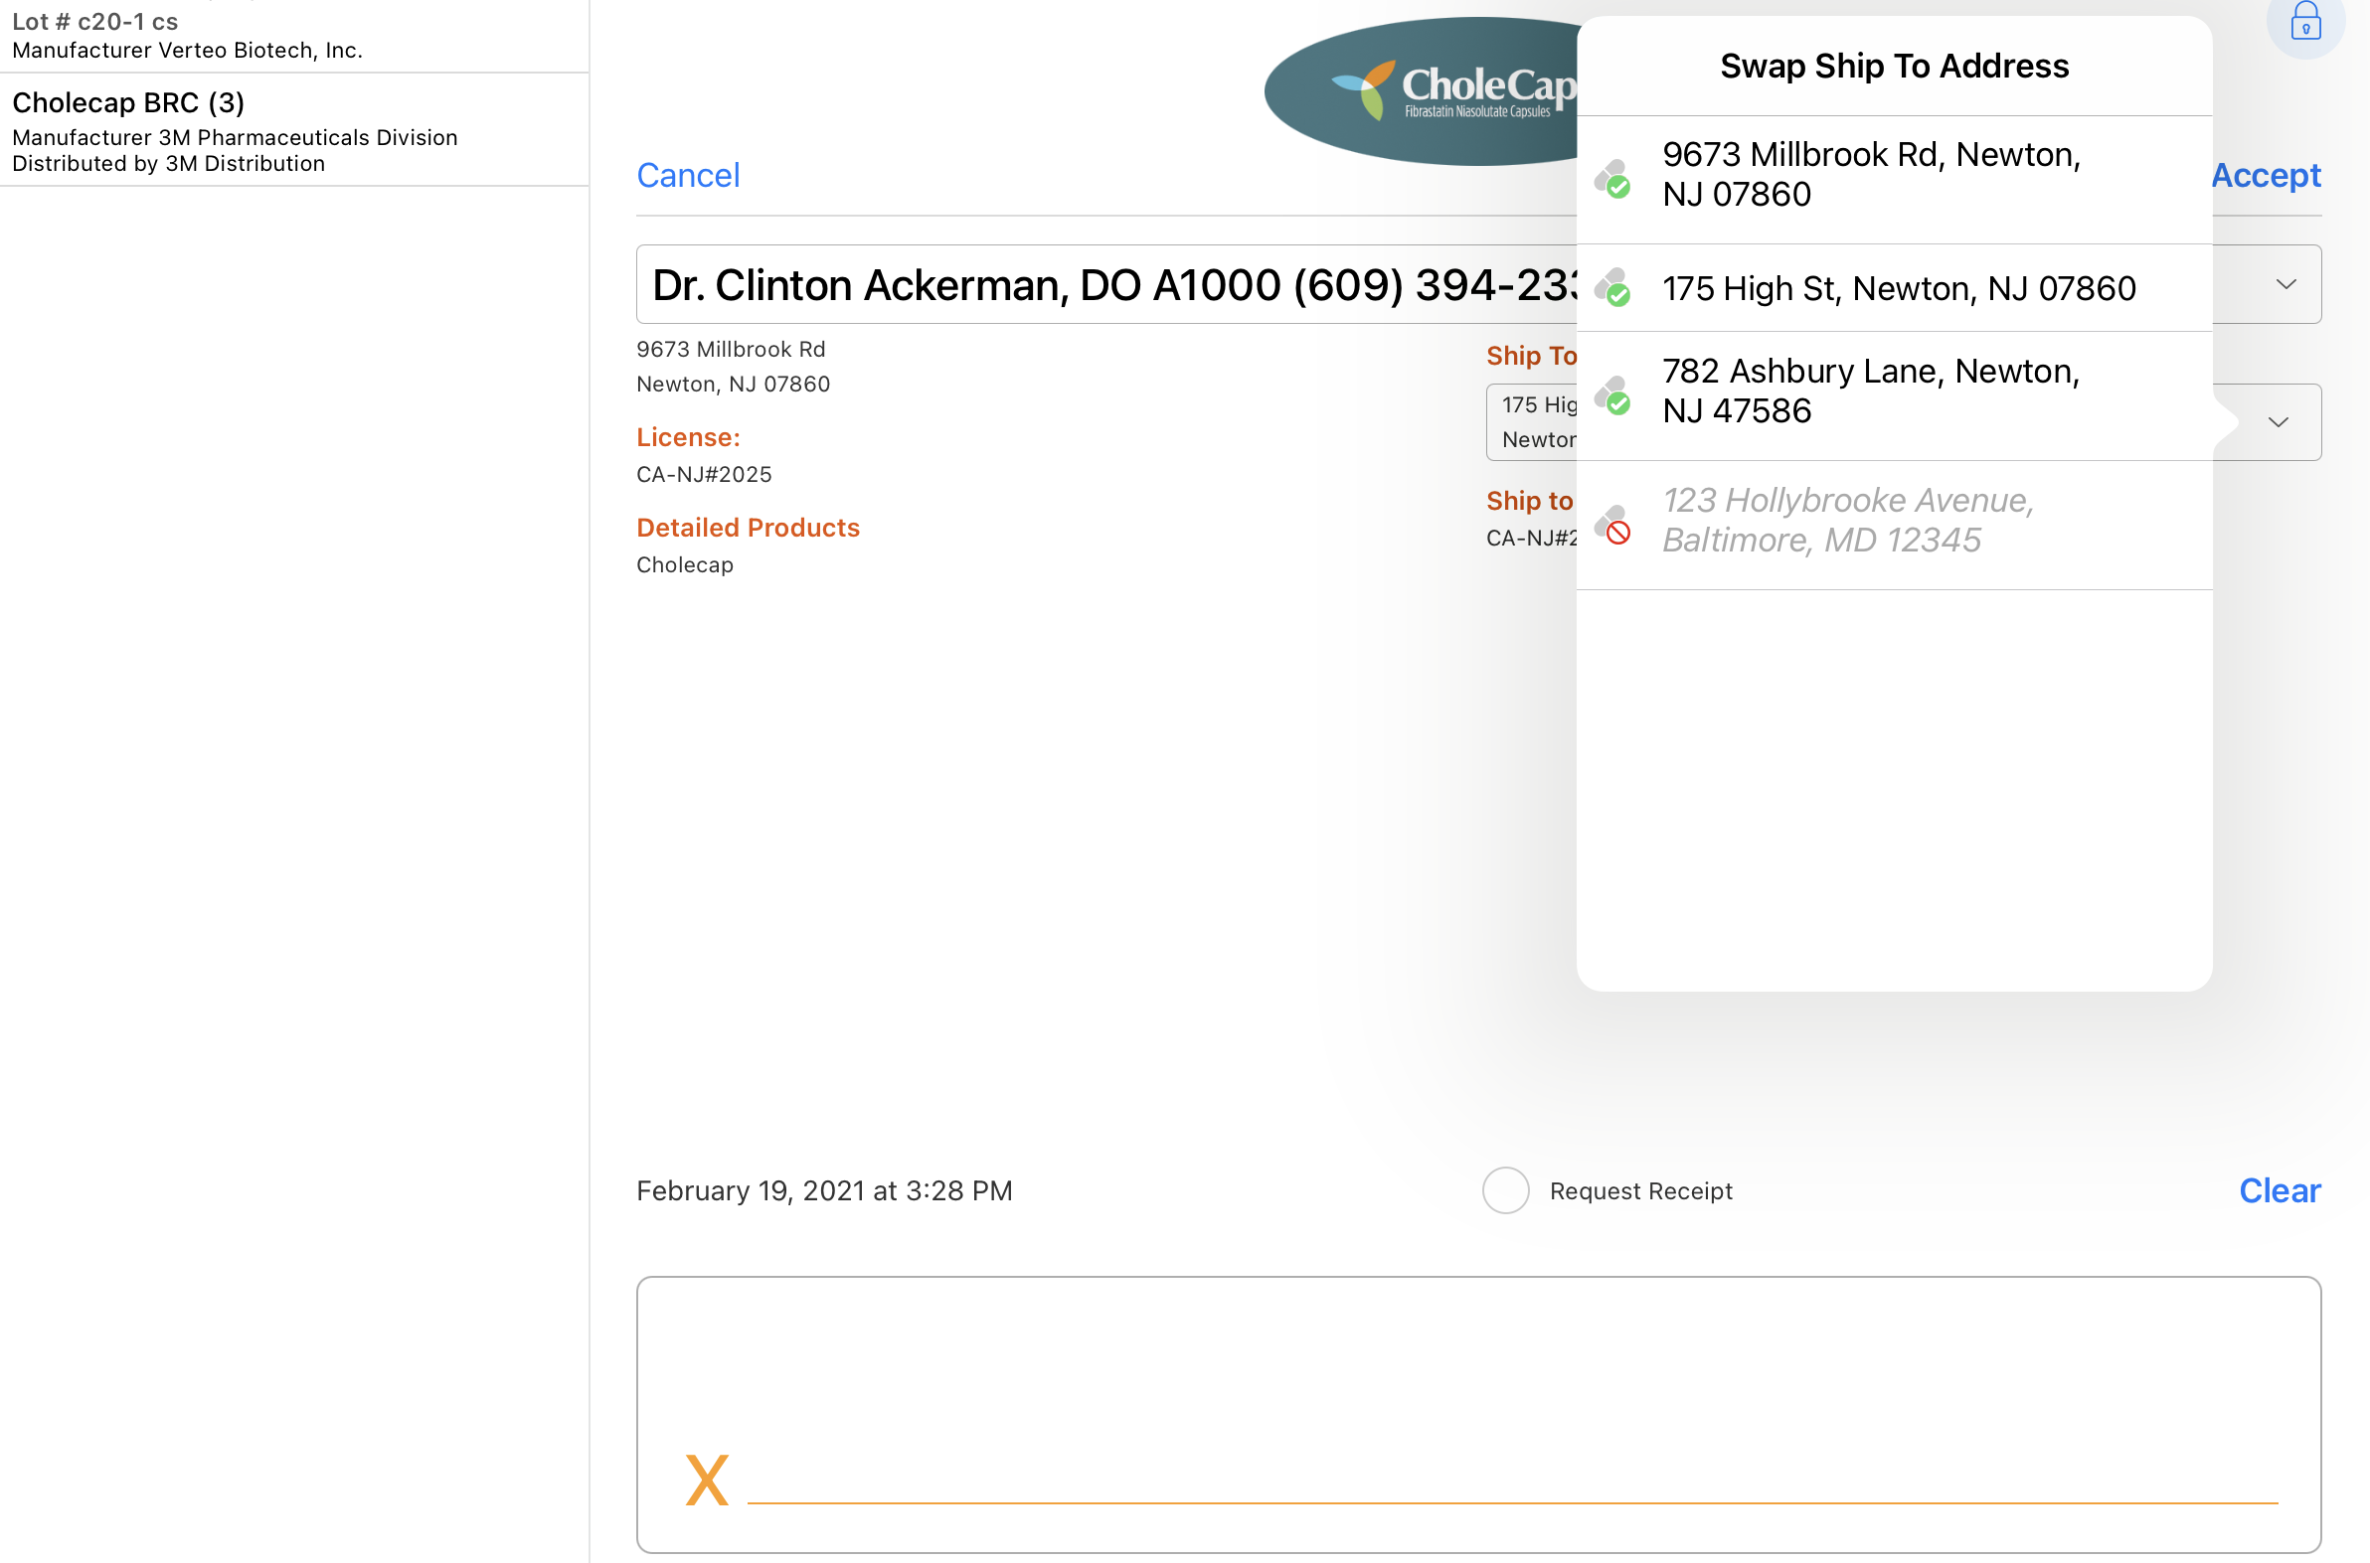The height and width of the screenshot is (1563, 2370).
Task: Click restricted pill icon beside Hollybrooke Avenue
Action: (1612, 525)
